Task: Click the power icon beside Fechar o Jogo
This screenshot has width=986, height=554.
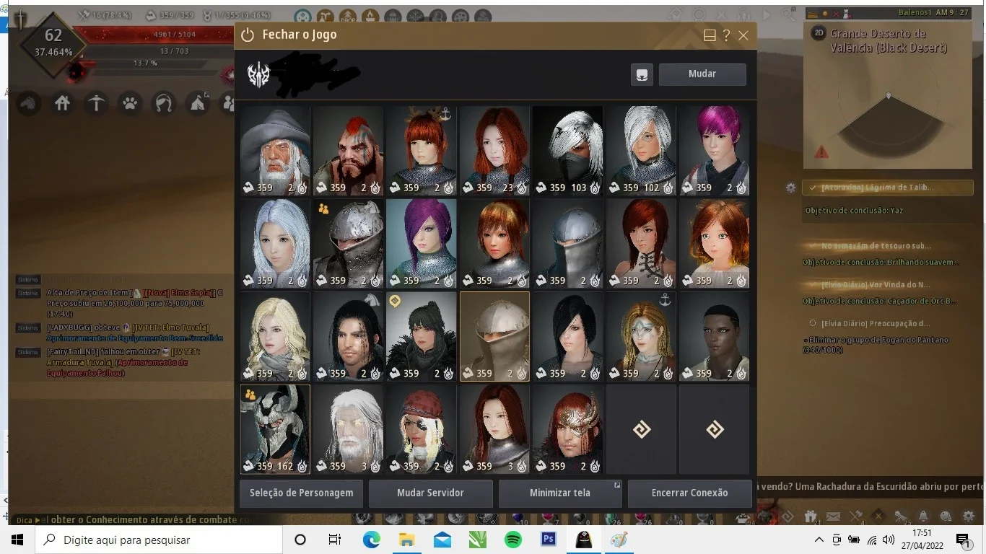Action: (x=248, y=35)
